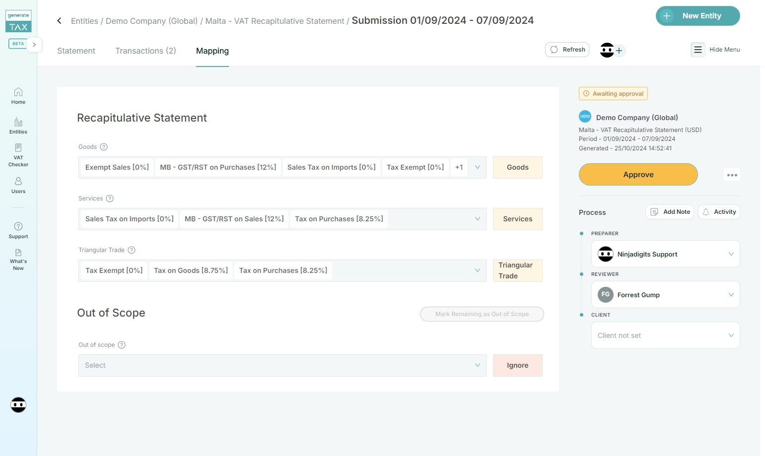Image resolution: width=765 pixels, height=456 pixels.
Task: Show help for the Services field
Action: 110,198
